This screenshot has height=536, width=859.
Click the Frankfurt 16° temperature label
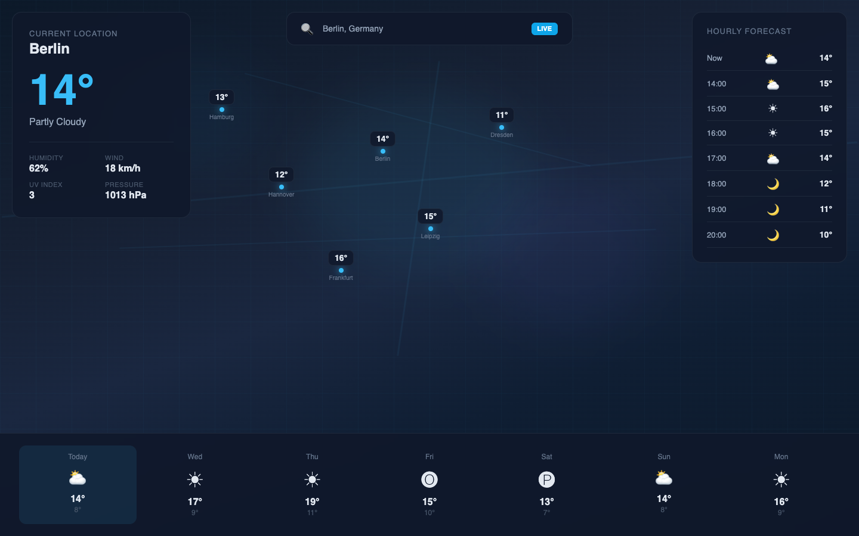click(341, 258)
